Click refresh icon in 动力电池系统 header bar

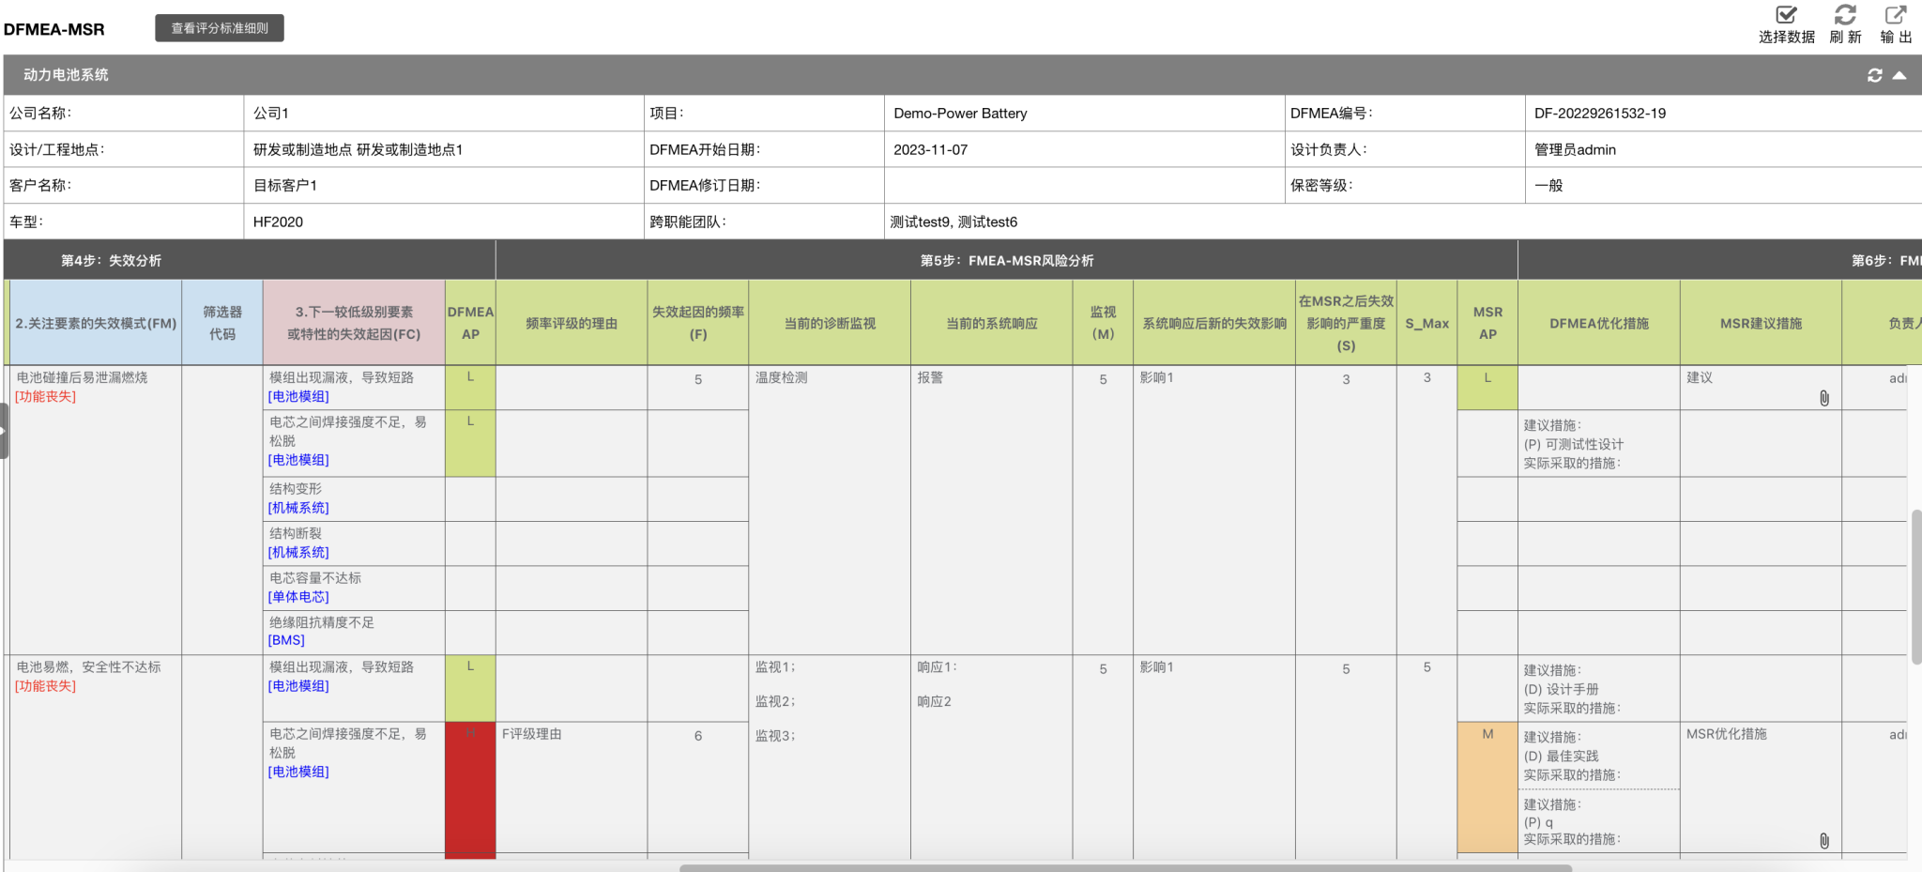[1874, 75]
